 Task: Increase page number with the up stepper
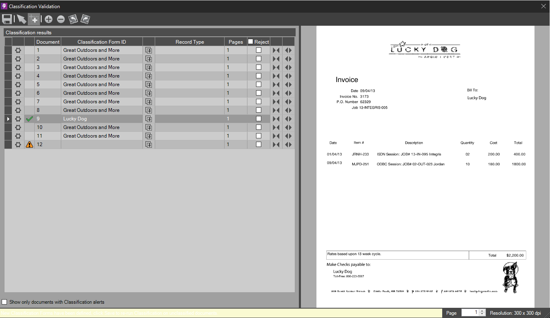482,311
